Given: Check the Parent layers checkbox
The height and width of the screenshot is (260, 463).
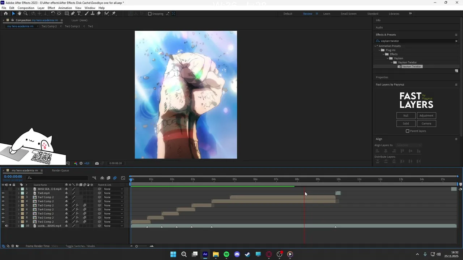Looking at the screenshot, I should 408,131.
